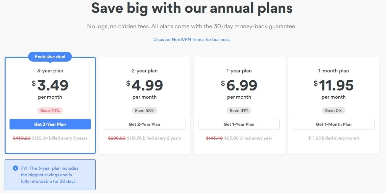386x193 pixels.
Task: Click the Save 41% badge
Action: [x=239, y=111]
